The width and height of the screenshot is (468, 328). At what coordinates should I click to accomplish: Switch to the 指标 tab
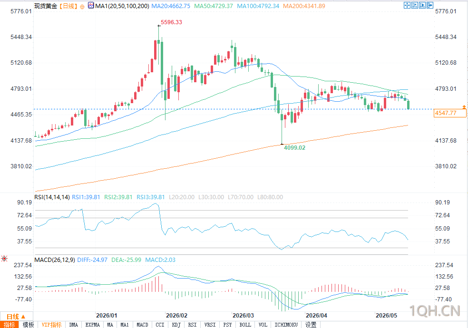pos(10,324)
